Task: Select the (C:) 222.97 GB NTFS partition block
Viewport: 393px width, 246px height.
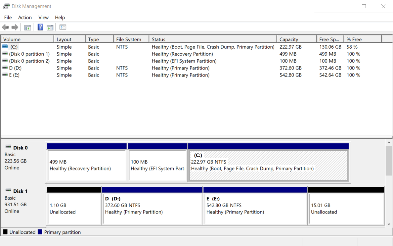Action: pyautogui.click(x=268, y=165)
